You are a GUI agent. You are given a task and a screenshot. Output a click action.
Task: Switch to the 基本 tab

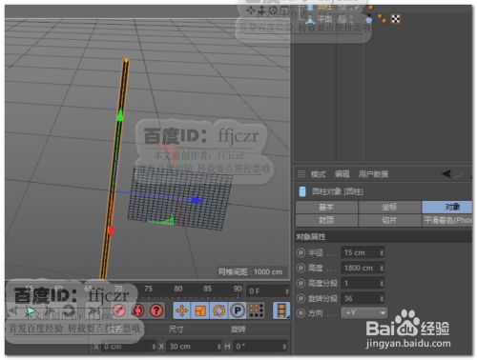pos(326,207)
